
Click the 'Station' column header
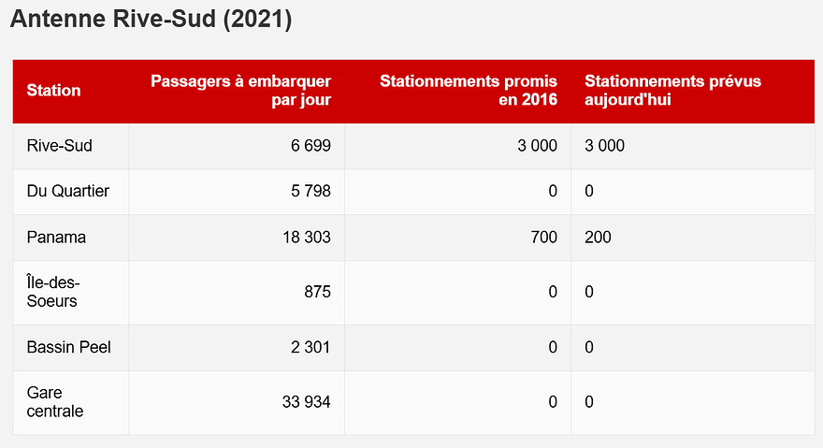pyautogui.click(x=53, y=91)
